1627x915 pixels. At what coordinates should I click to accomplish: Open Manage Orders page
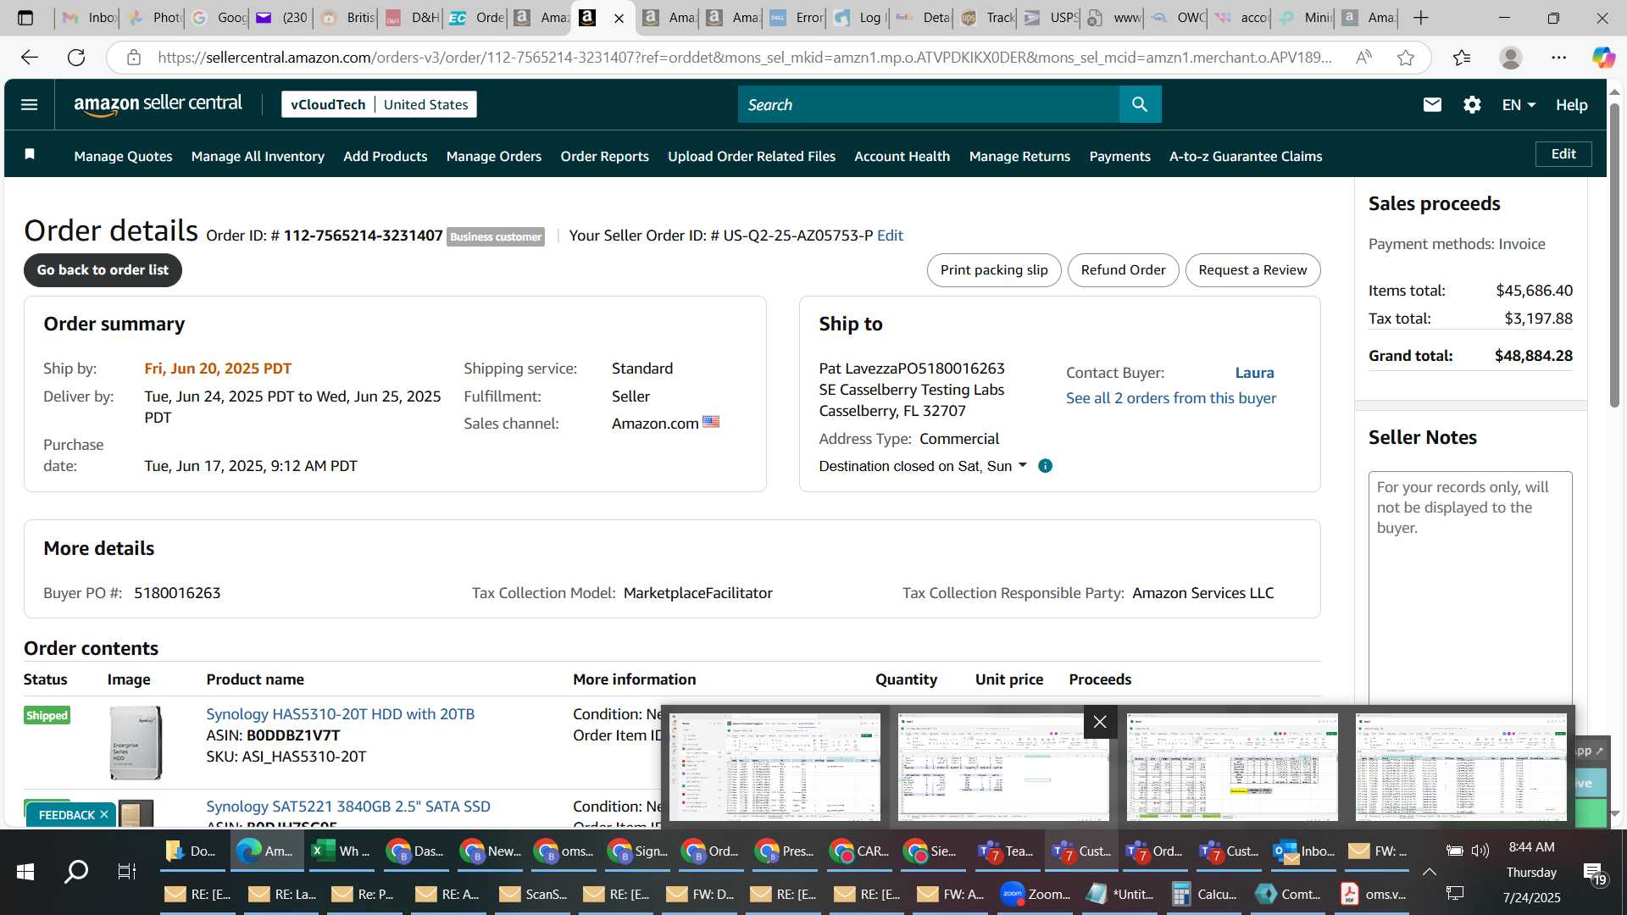point(493,156)
